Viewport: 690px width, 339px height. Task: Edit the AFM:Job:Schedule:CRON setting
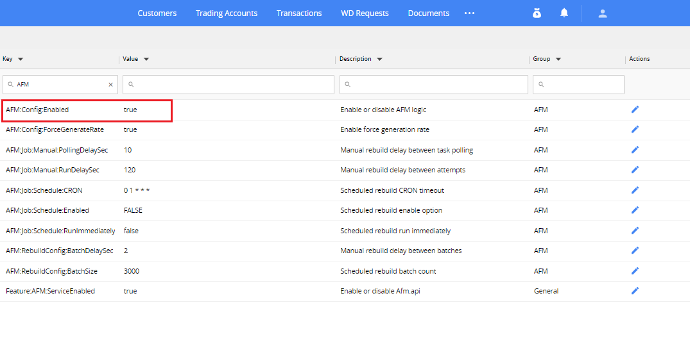point(635,190)
